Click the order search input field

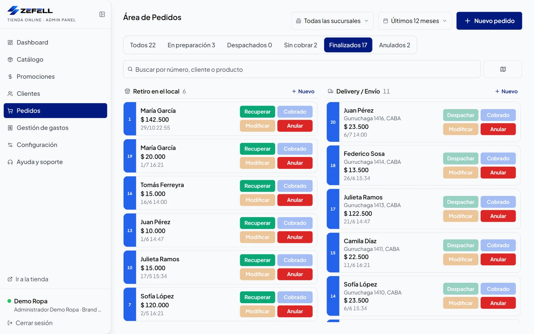[302, 69]
